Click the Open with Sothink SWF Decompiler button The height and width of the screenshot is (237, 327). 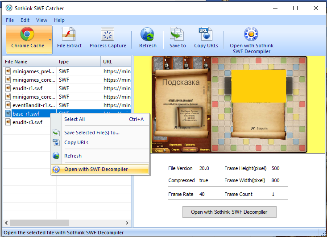pos(229,212)
